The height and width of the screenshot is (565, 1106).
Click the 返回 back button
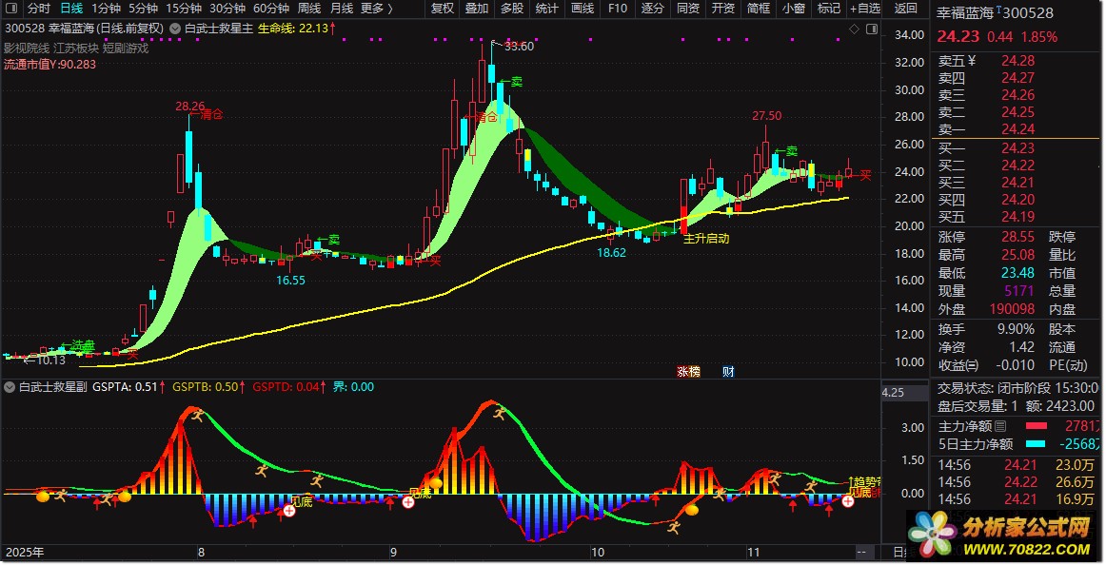tap(906, 9)
